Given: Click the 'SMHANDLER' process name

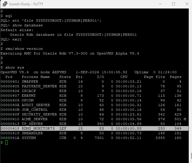Looking at the screenshot, I should click(32, 133).
